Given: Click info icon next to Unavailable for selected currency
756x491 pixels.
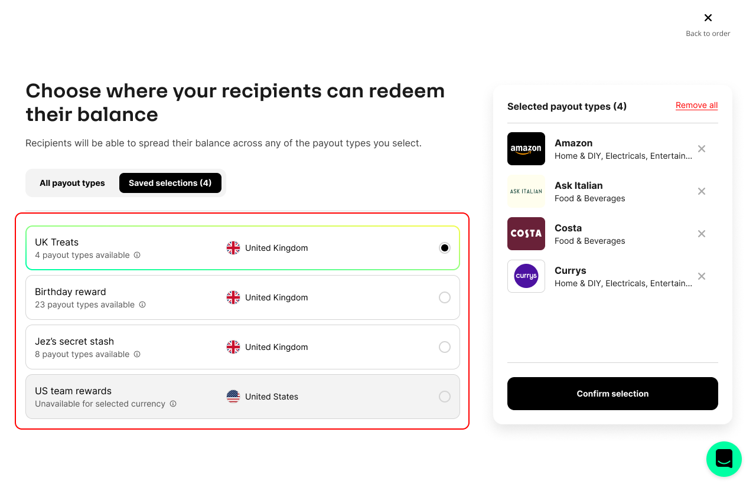Looking at the screenshot, I should coord(173,404).
